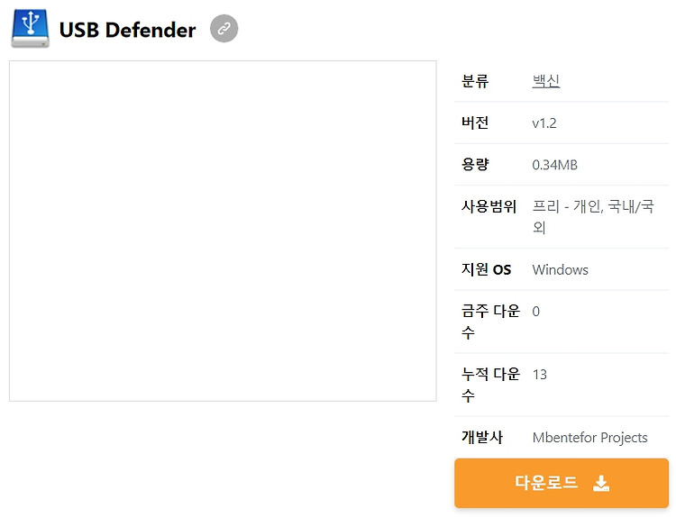Click the empty screenshot preview area
Viewport: 676px width, 517px height.
223,231
